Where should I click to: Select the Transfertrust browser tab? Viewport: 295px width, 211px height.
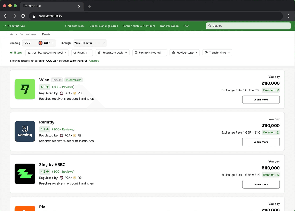click(52, 6)
